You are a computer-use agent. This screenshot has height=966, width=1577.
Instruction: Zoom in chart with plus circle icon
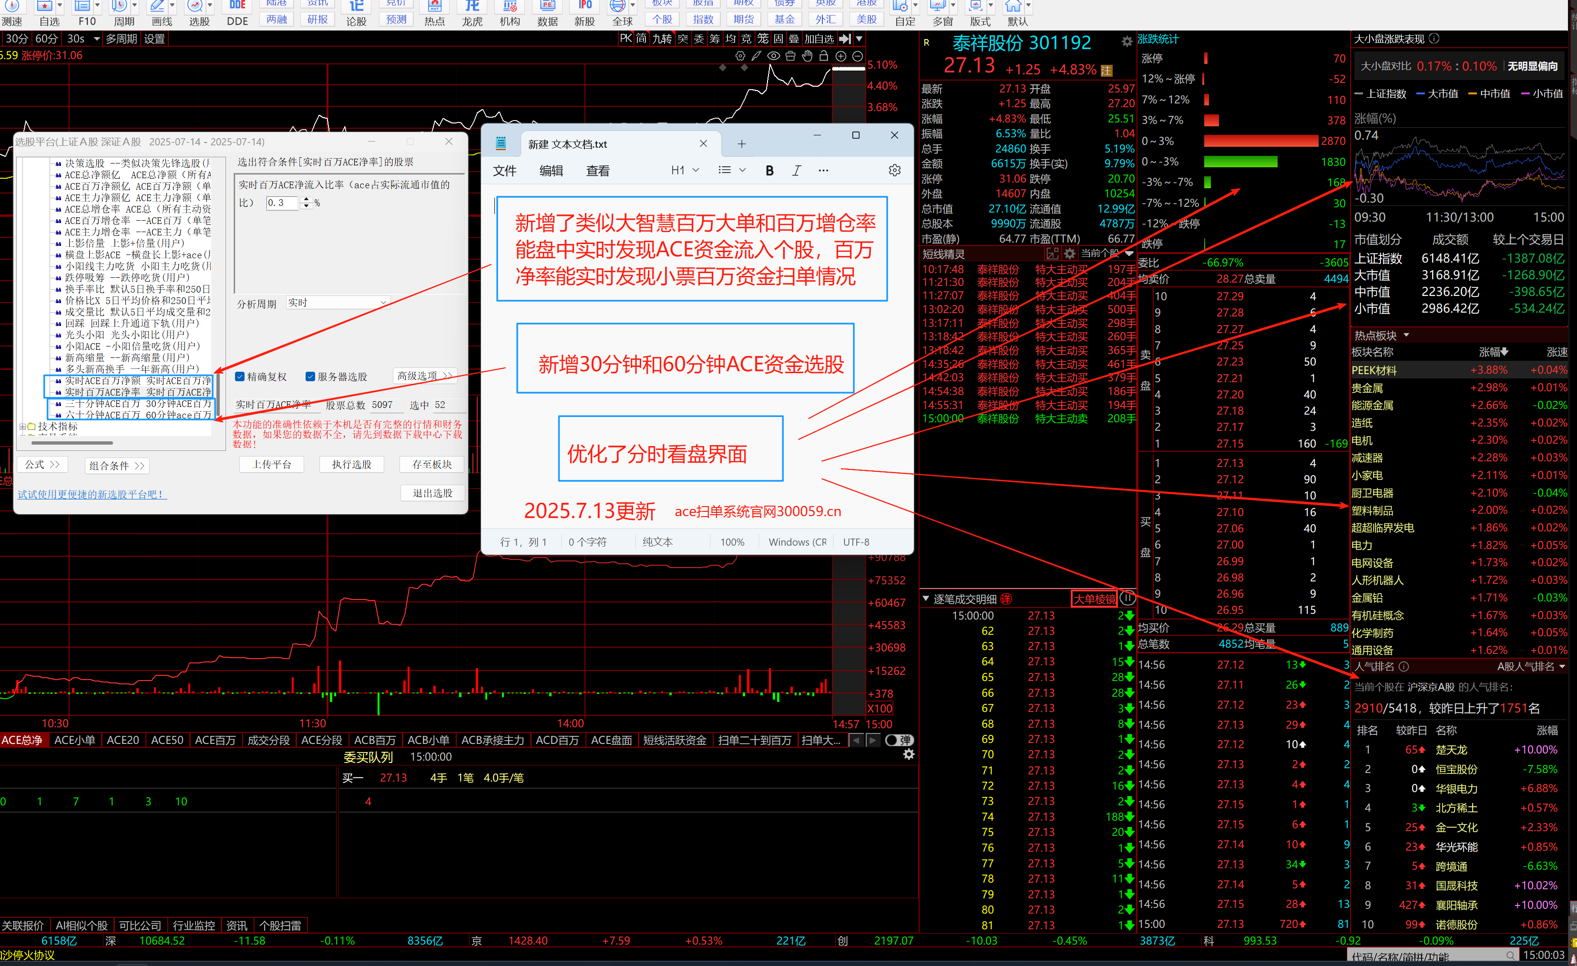841,56
